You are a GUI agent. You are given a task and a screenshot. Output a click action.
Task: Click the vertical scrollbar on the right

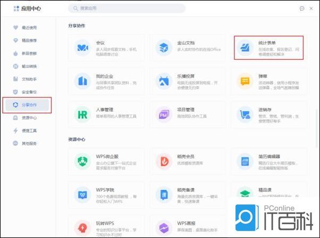click(x=316, y=128)
